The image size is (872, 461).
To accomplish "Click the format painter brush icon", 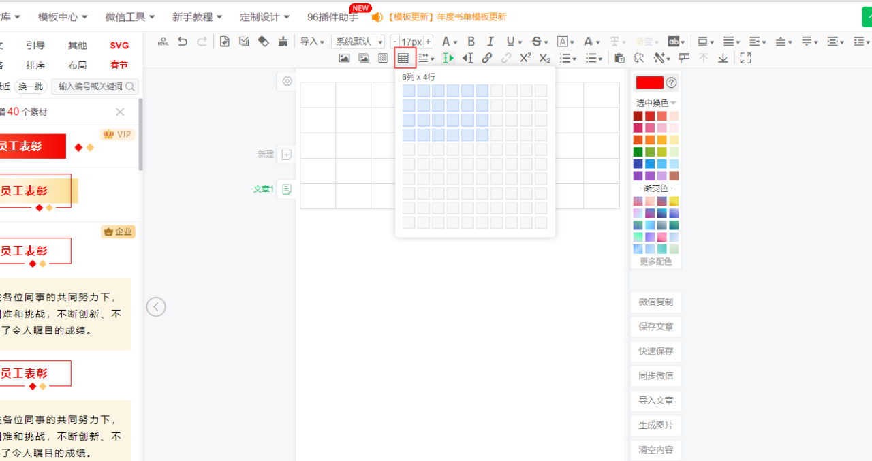I will (x=283, y=42).
